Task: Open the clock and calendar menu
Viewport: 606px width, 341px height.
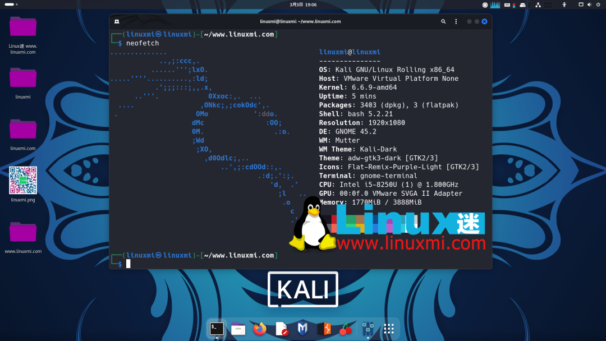Action: [303, 4]
